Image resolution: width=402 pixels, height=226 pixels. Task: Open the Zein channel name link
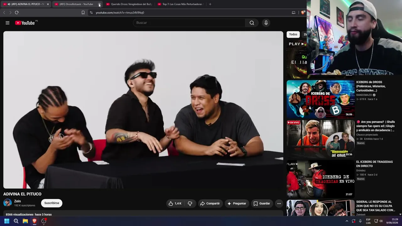pos(18,201)
